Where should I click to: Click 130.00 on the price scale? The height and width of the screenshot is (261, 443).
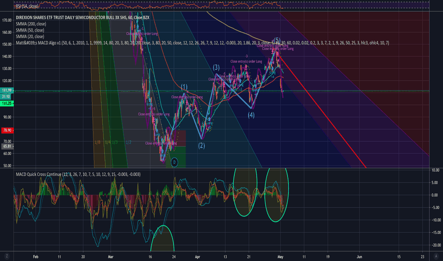coord(7,68)
